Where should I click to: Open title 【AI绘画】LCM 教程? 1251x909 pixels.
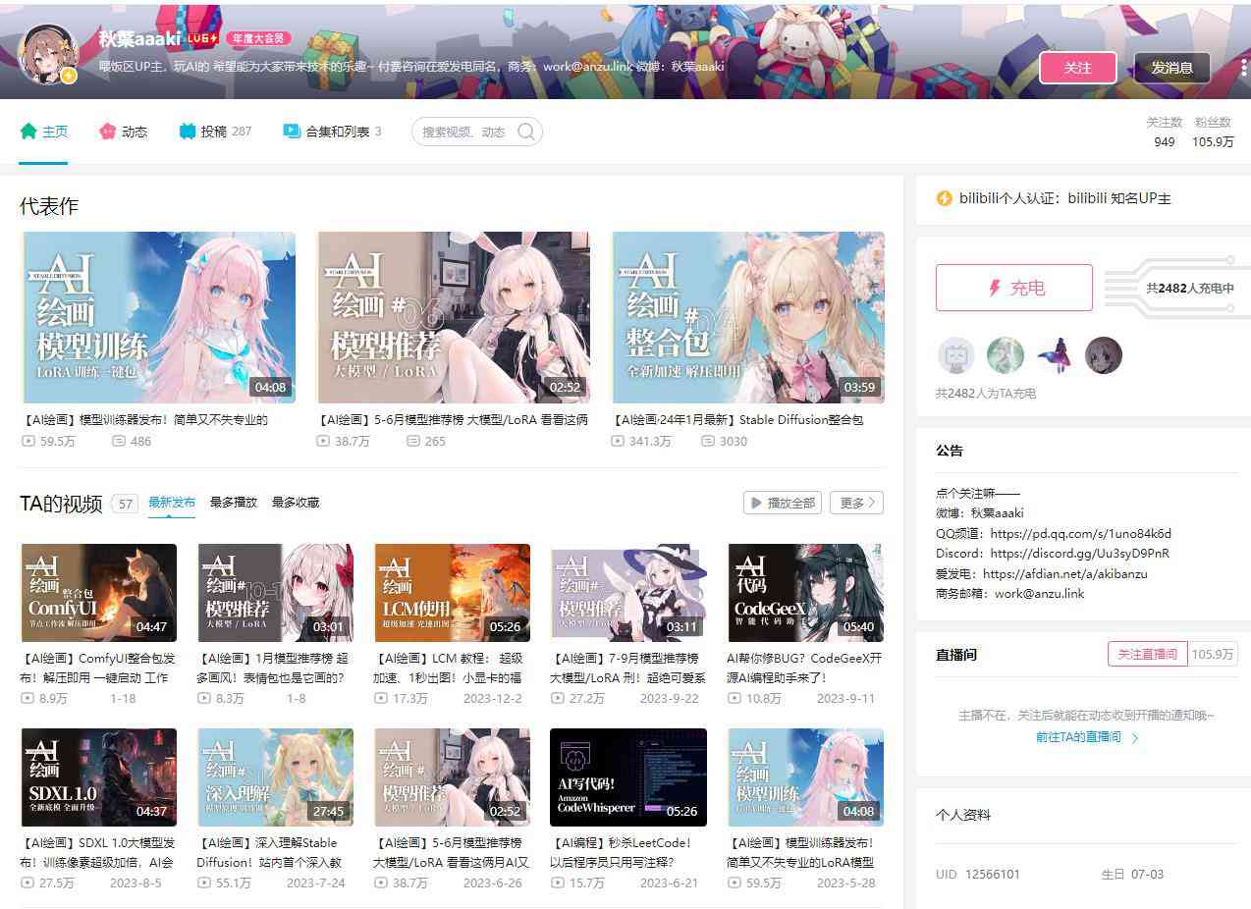pos(449,668)
